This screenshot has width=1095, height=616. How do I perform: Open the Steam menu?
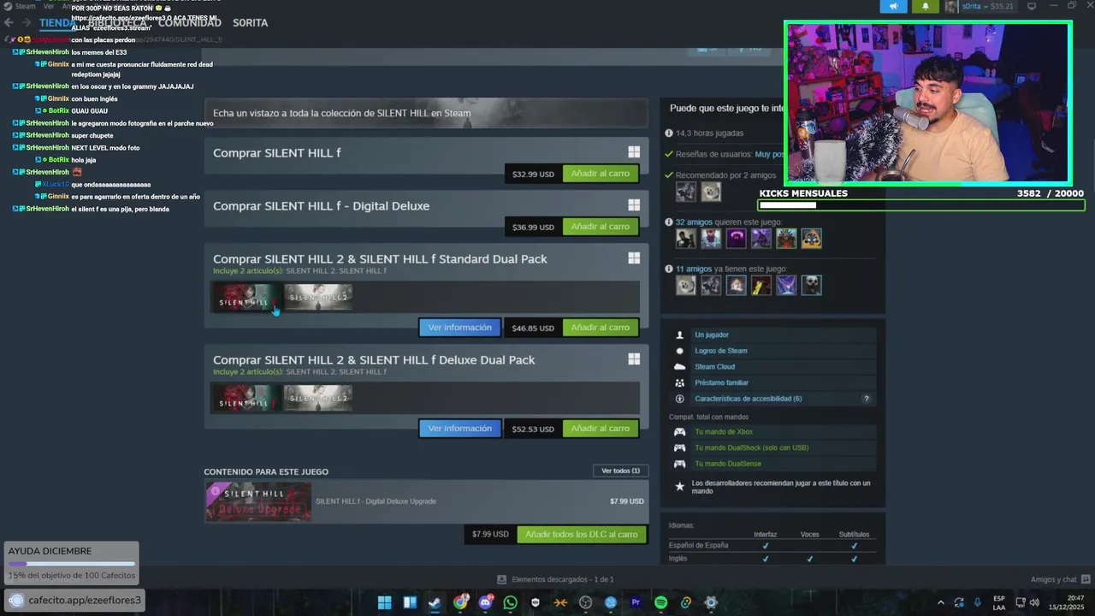pyautogui.click(x=26, y=6)
